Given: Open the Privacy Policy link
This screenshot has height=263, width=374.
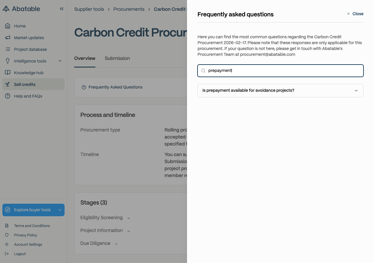Looking at the screenshot, I should (x=25, y=235).
